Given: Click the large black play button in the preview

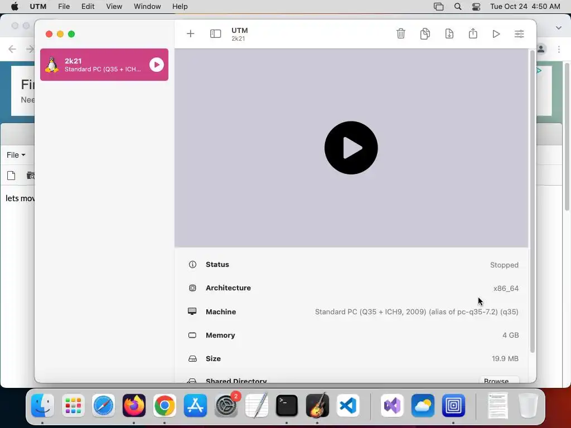Looking at the screenshot, I should point(351,148).
